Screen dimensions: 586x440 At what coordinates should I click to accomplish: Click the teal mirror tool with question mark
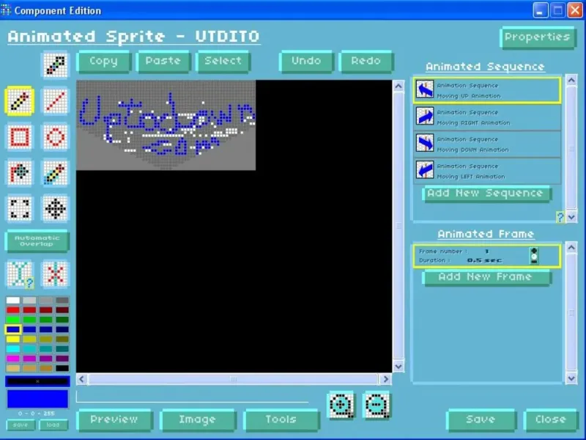click(20, 274)
